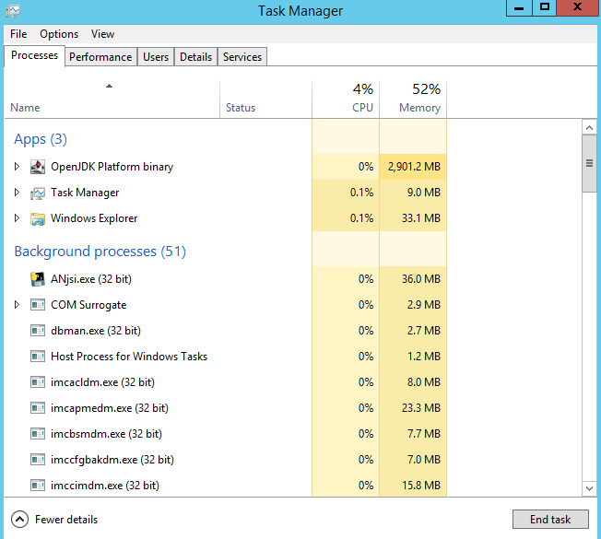Select the imcacldm.exe (32 bit) name
The height and width of the screenshot is (539, 601).
pos(102,382)
